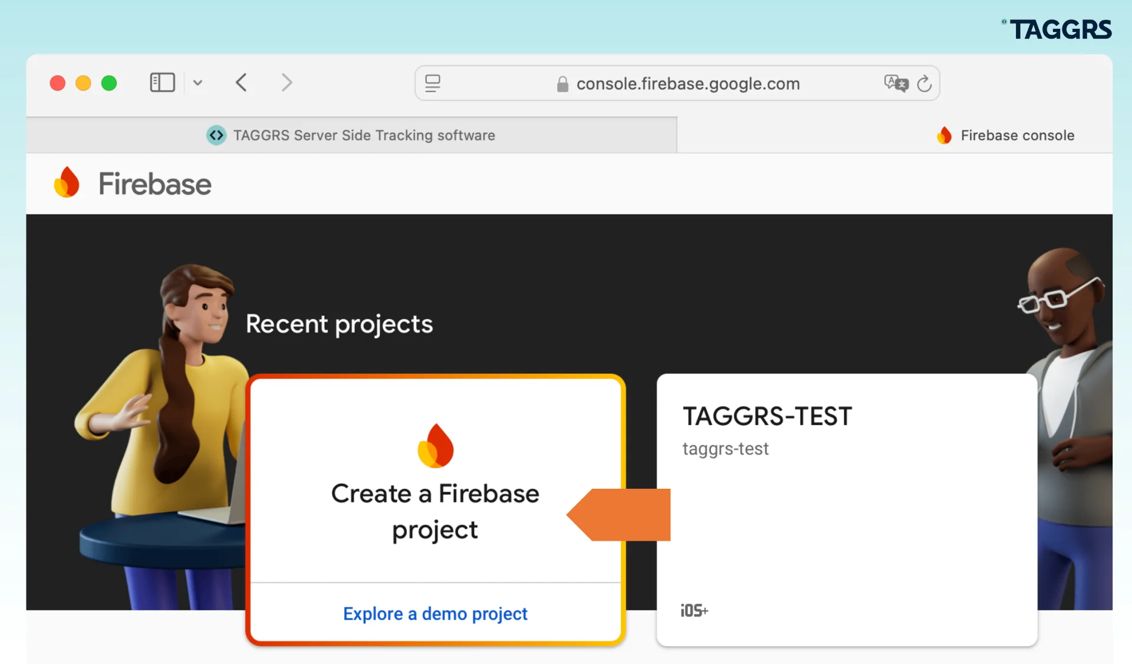Click the Firebase flame logo in header
1132x664 pixels.
click(x=67, y=182)
